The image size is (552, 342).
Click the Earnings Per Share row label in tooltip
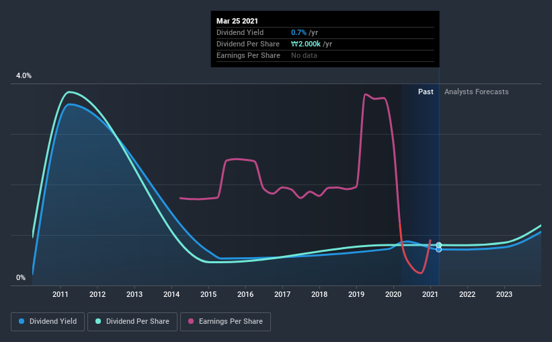[248, 55]
